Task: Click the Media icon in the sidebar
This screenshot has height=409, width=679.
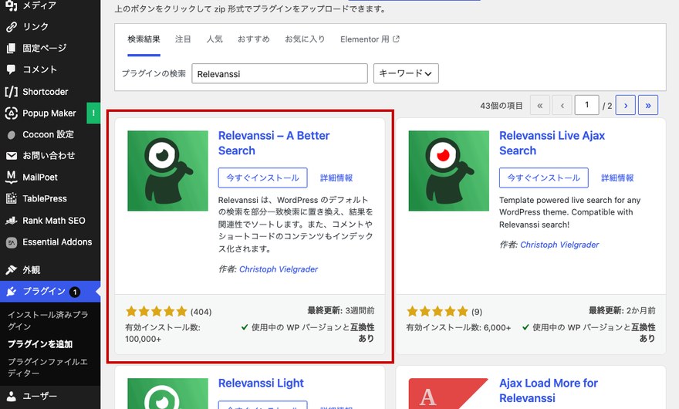Action: (12, 5)
